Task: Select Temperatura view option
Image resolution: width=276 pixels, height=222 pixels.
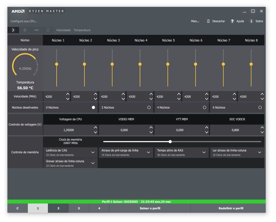Action: (x=82, y=30)
